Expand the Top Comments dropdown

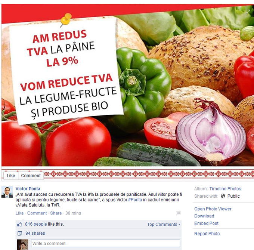coord(164,224)
